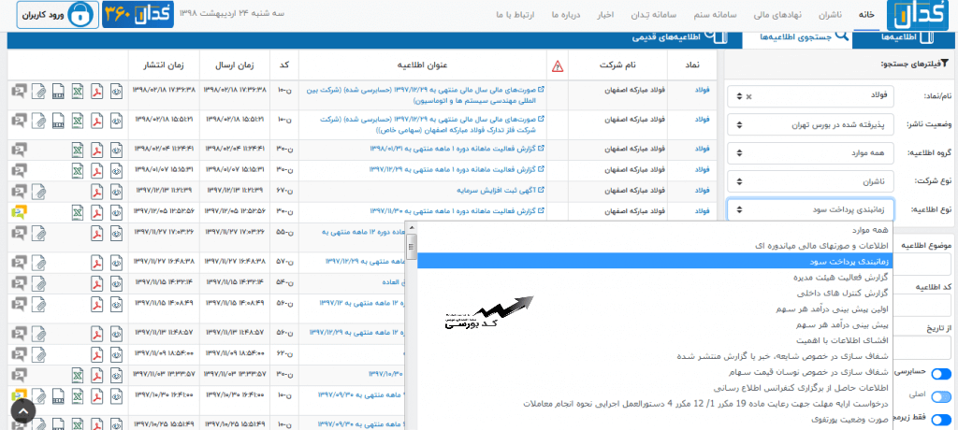Open attachments of announcement sent 1398/02/18 17:36:38

click(37, 91)
